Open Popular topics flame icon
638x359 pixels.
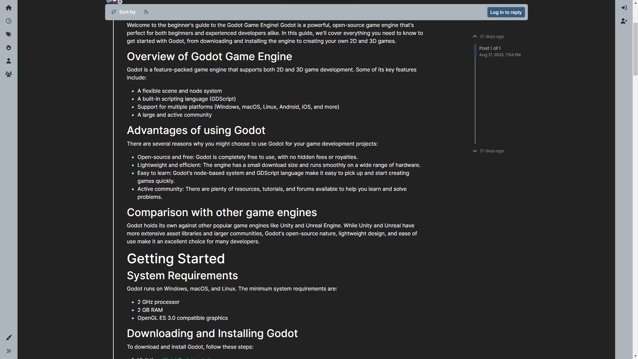[x=9, y=48]
